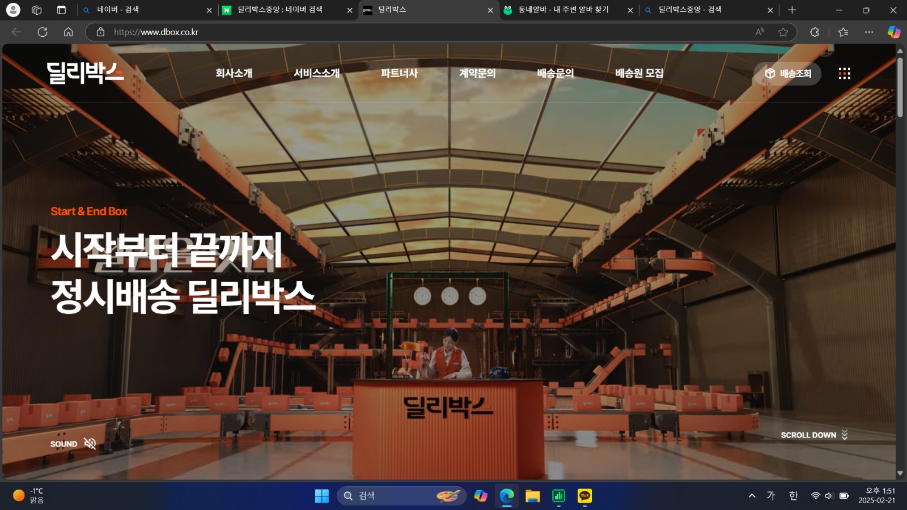This screenshot has width=907, height=510.
Task: Open Copilot sidebar icon
Action: pyautogui.click(x=894, y=32)
